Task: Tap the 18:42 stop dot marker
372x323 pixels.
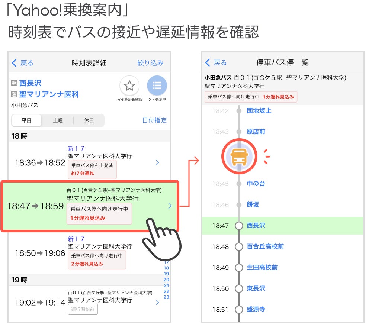Action: [239, 111]
